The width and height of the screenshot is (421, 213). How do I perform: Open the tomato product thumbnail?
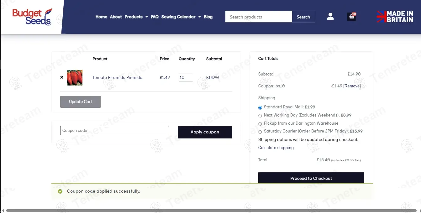pyautogui.click(x=75, y=78)
